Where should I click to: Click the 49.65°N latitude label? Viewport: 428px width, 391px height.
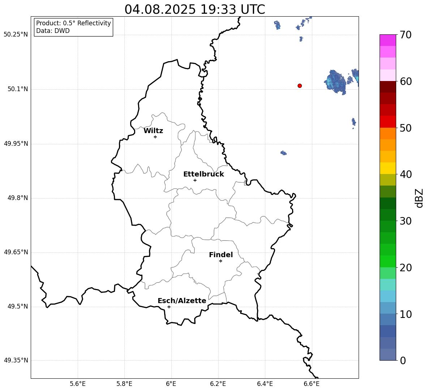[x=16, y=252]
